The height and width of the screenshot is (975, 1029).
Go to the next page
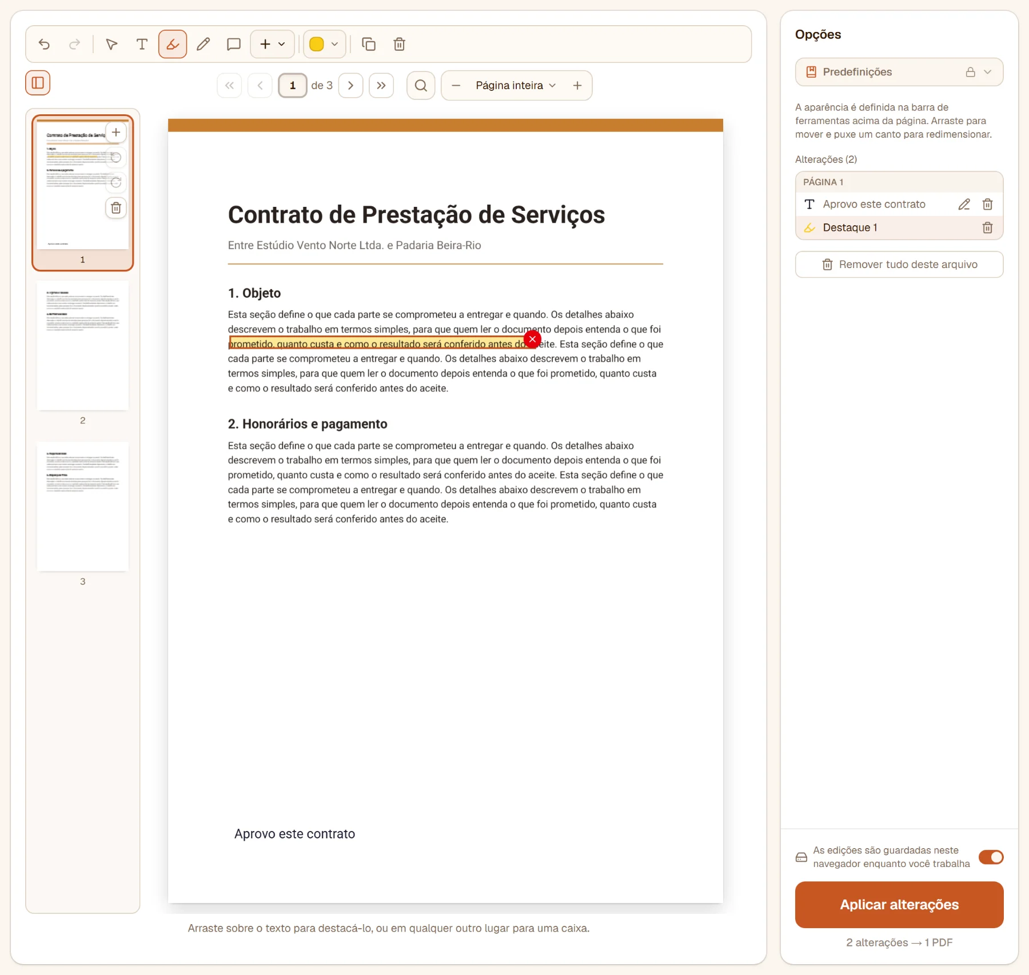tap(350, 85)
